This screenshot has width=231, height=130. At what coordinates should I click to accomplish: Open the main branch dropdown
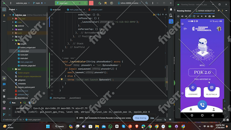(x=39, y=3)
